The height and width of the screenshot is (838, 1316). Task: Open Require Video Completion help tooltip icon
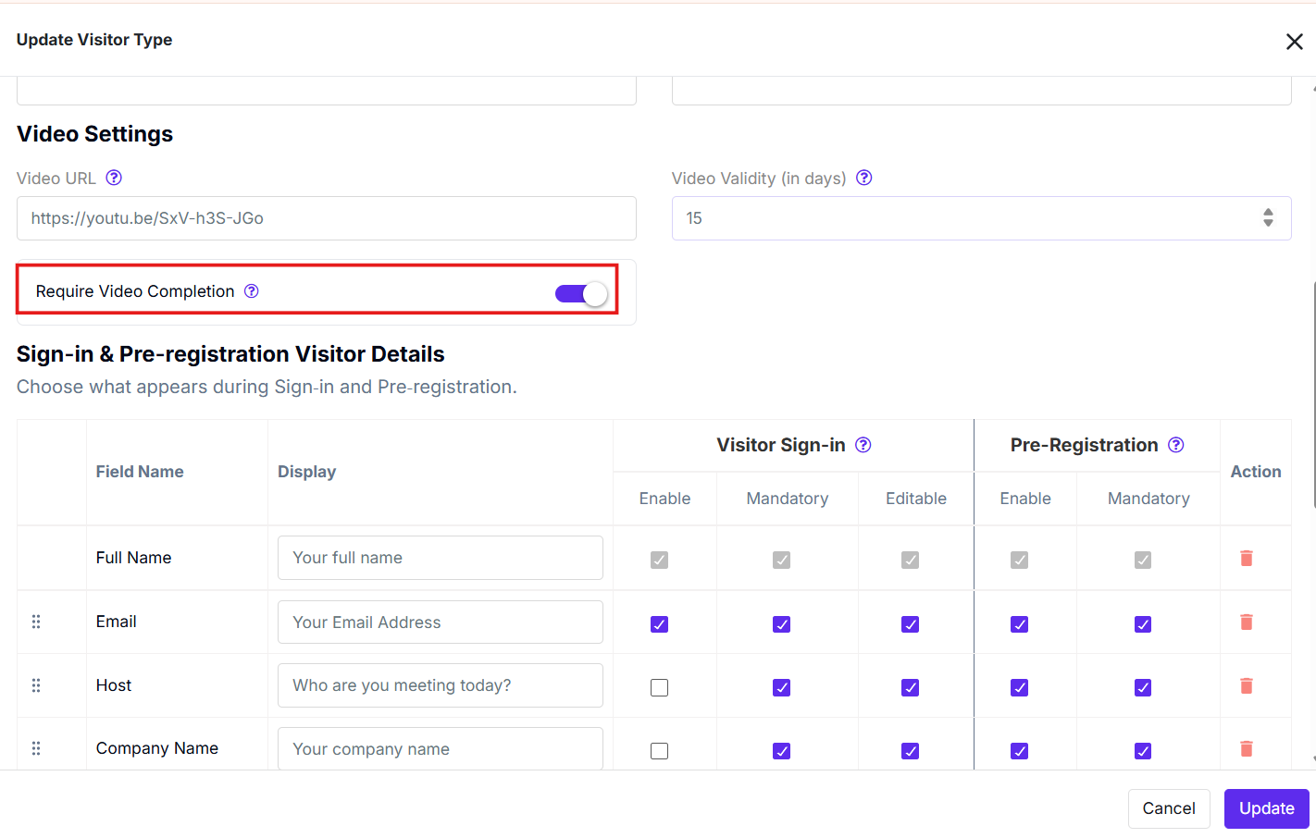pyautogui.click(x=252, y=291)
